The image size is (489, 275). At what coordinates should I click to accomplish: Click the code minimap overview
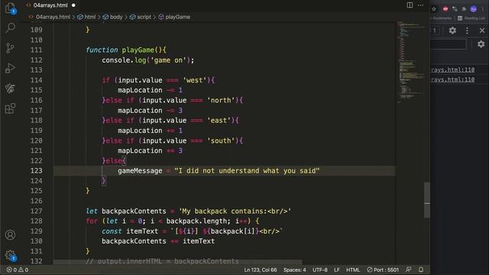coord(411,63)
